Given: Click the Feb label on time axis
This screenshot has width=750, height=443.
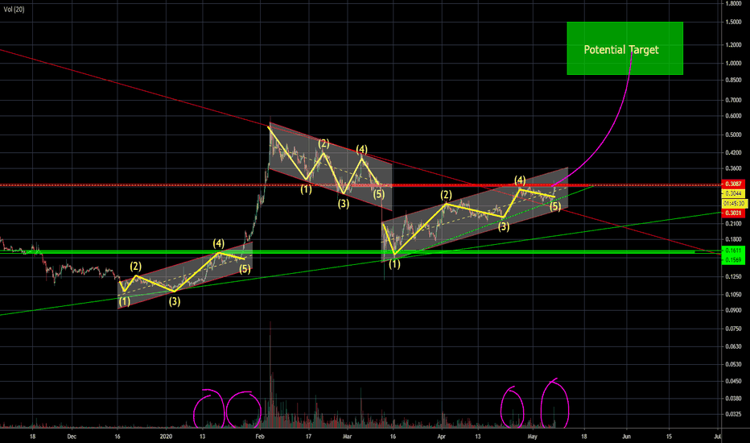Looking at the screenshot, I should [x=260, y=437].
